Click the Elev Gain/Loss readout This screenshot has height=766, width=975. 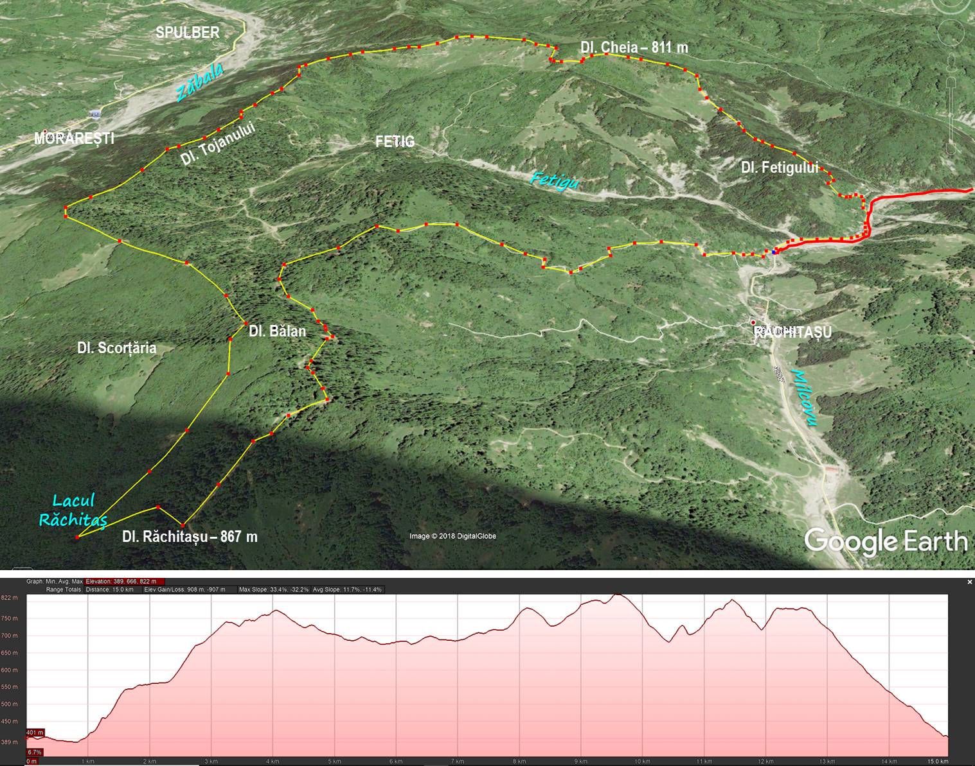coord(184,589)
